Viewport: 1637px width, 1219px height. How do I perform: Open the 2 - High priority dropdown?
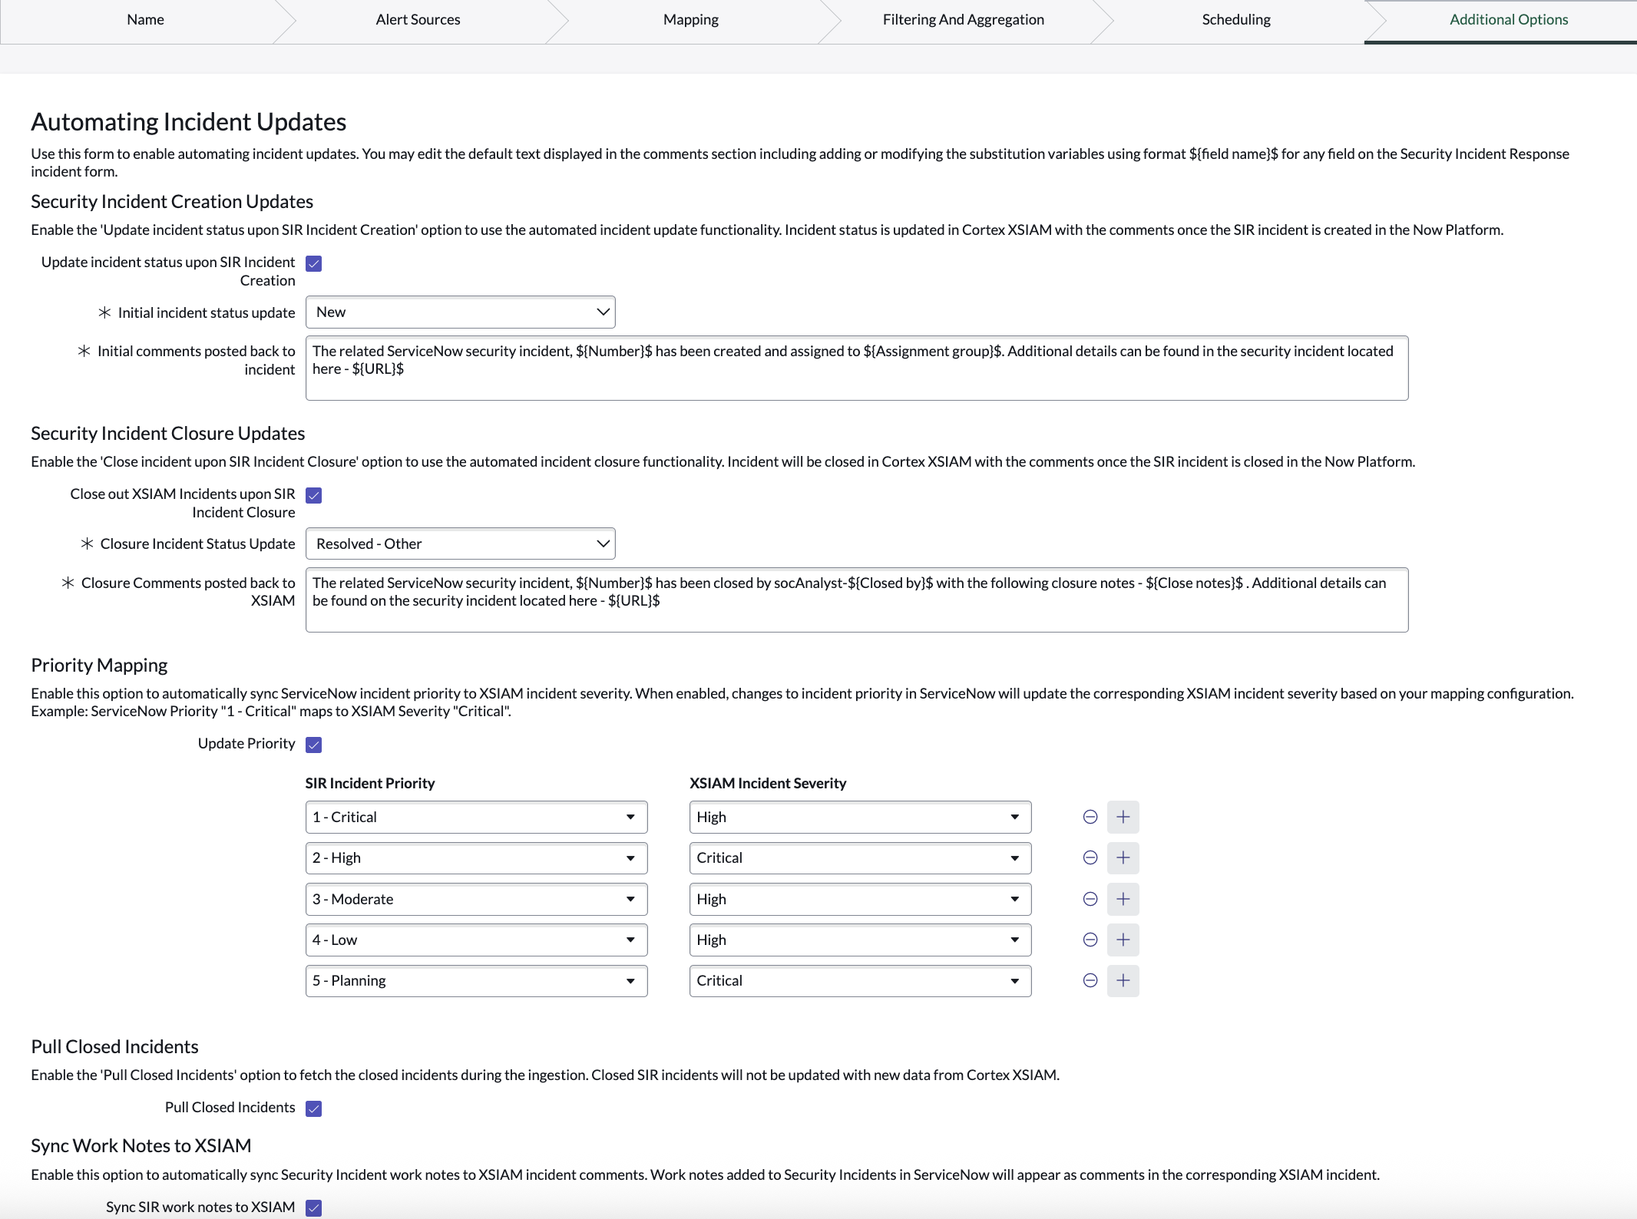coord(476,857)
